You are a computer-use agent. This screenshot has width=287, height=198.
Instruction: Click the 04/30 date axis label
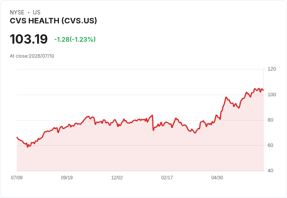pos(217,177)
